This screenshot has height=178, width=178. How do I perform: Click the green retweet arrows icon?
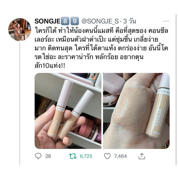click(73, 156)
